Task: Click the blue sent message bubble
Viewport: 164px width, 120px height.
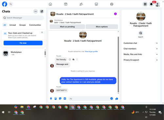Action: pyautogui.click(x=88, y=81)
